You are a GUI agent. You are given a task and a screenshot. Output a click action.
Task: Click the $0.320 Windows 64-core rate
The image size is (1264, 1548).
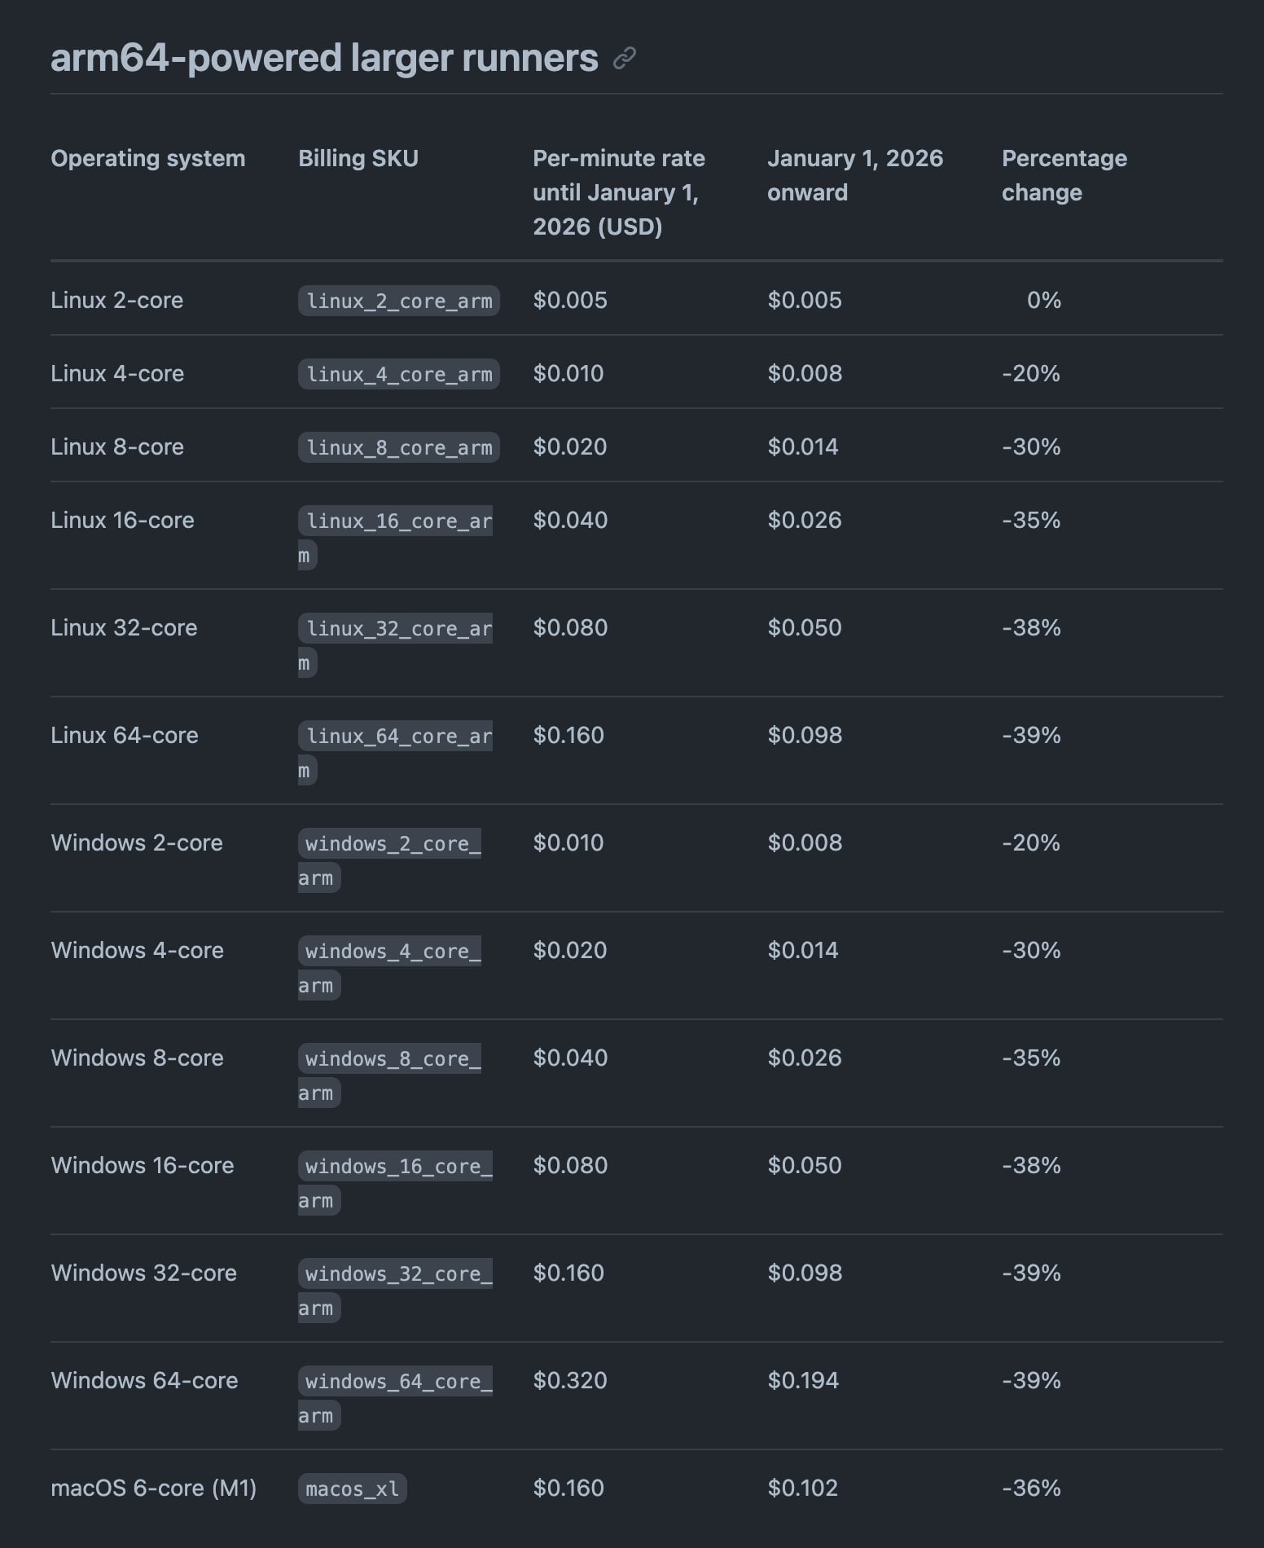569,1380
